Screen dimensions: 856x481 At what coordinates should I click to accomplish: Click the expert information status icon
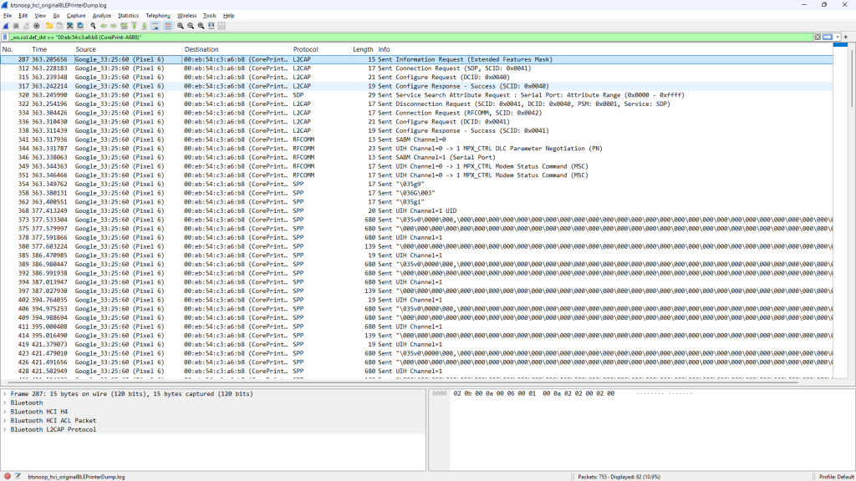7,476
